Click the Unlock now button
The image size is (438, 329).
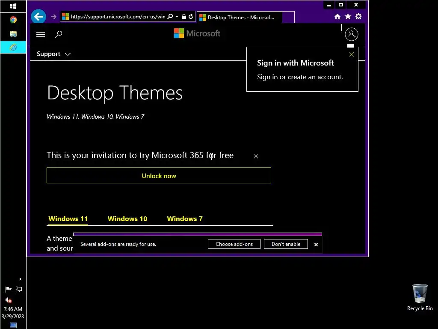coord(159,175)
